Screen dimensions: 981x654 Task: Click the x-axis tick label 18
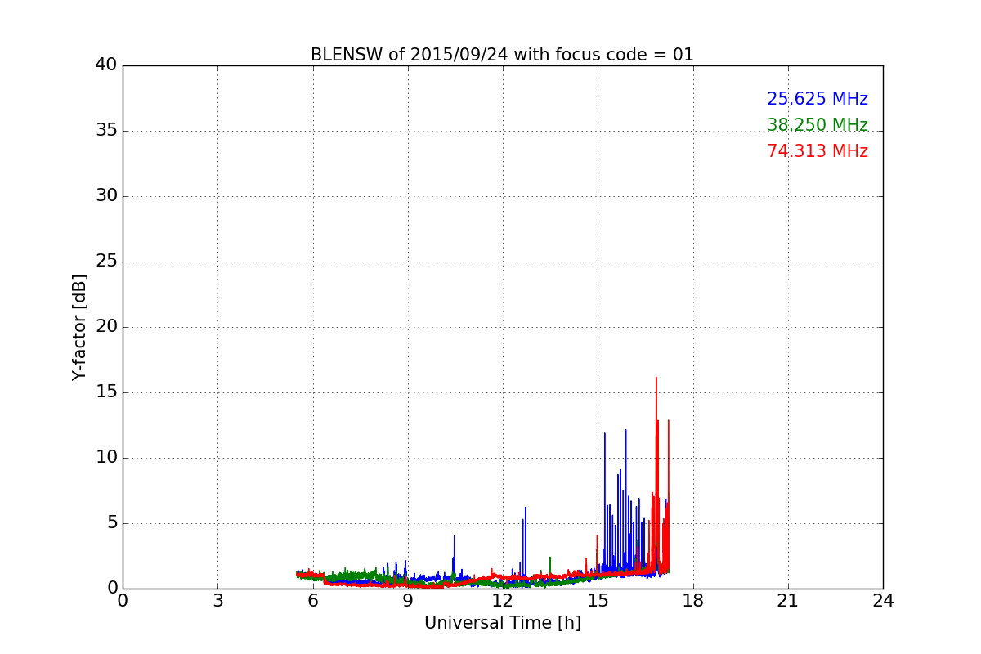[693, 601]
